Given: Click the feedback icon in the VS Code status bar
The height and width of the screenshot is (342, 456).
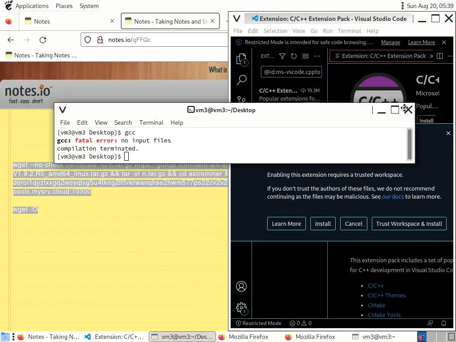Looking at the screenshot, I should tap(430, 323).
